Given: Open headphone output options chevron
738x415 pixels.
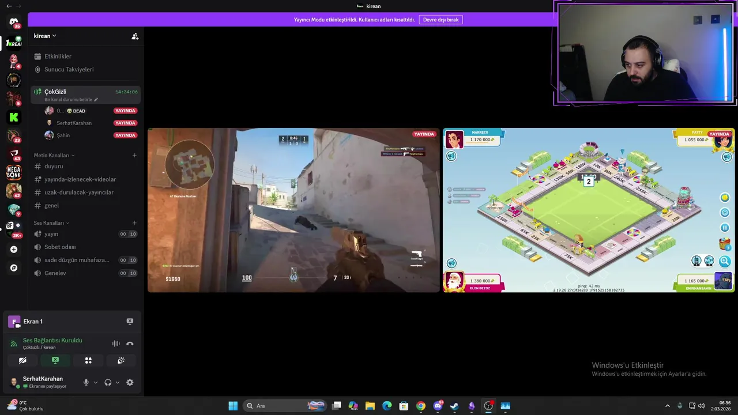Looking at the screenshot, I should 118,382.
